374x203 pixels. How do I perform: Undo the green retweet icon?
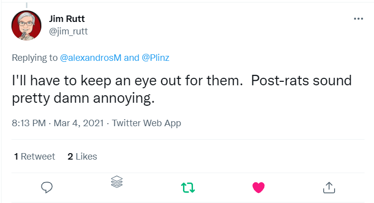click(188, 187)
